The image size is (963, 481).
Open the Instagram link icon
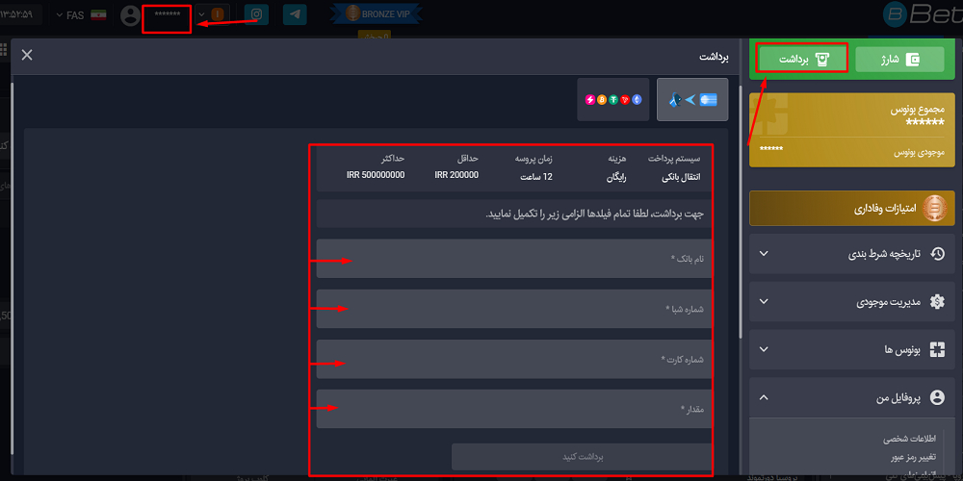tap(256, 15)
